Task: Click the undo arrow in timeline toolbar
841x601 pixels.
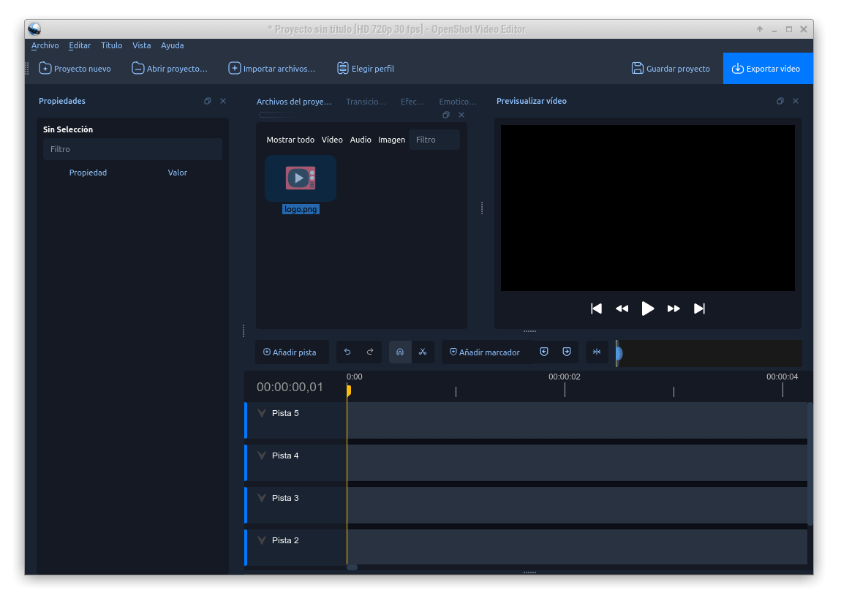Action: [x=347, y=352]
